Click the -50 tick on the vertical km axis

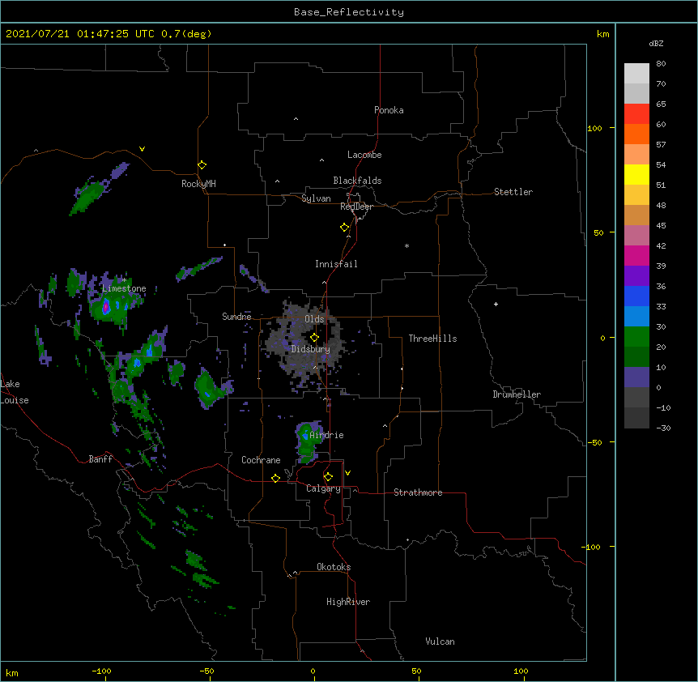pyautogui.click(x=594, y=442)
